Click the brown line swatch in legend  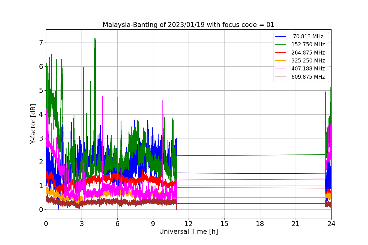click(281, 77)
